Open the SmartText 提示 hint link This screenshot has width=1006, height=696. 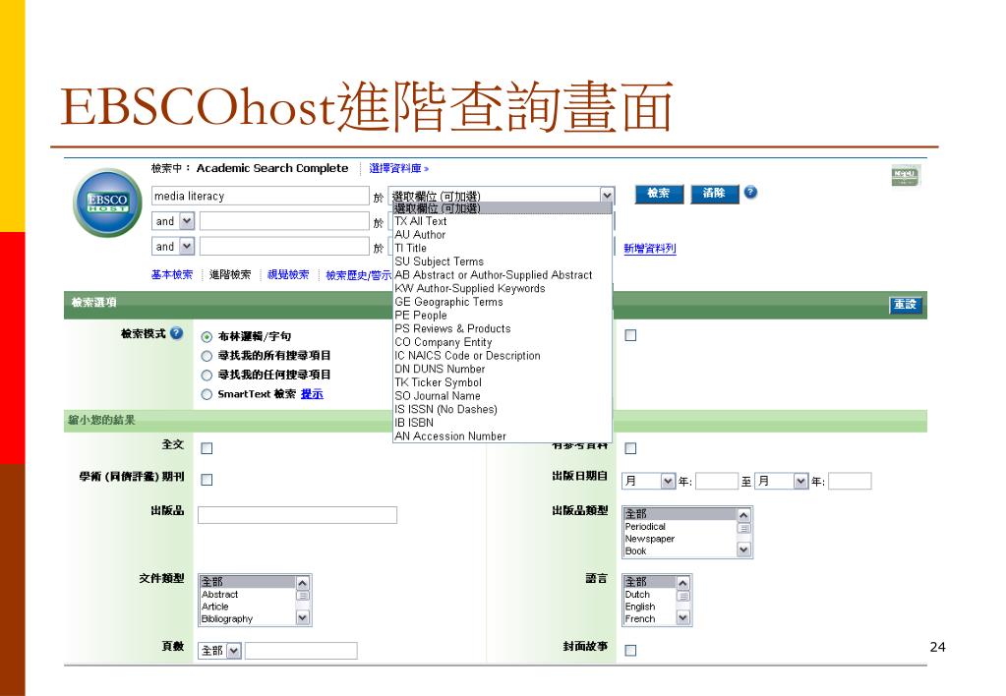[312, 394]
